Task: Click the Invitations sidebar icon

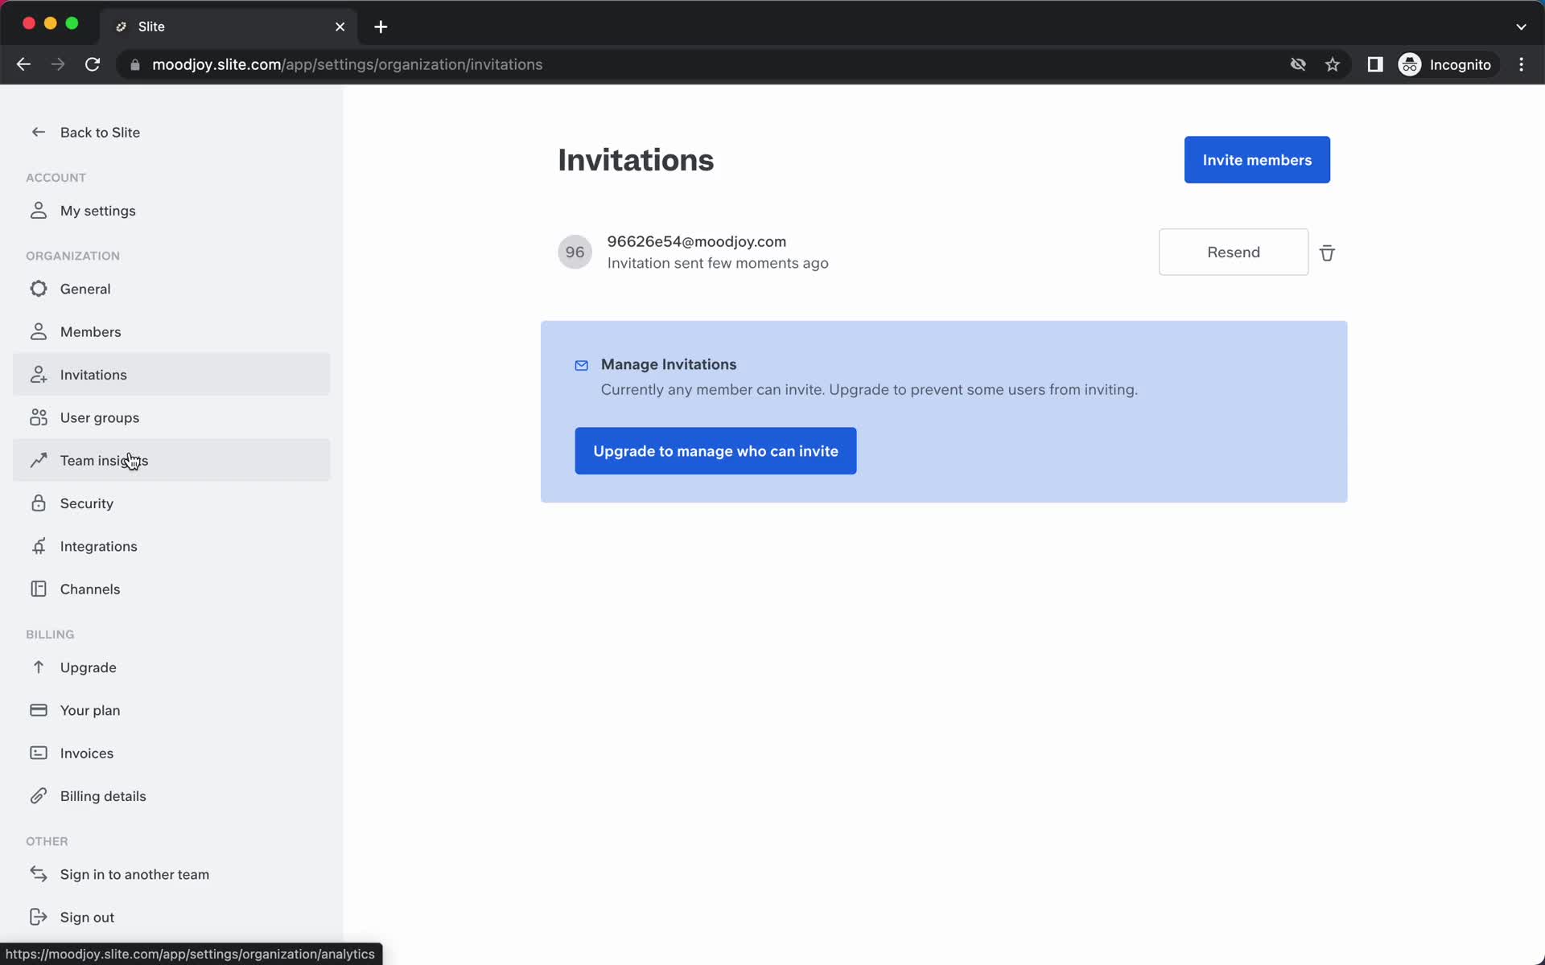Action: [x=38, y=374]
